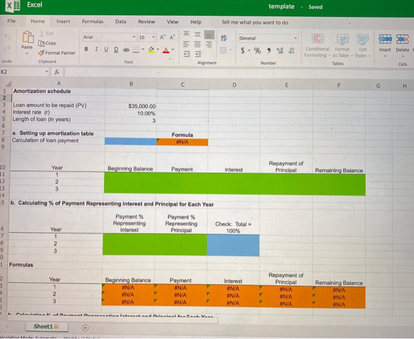Toggle strikethrough formatting
The height and width of the screenshot is (339, 414).
(126, 50)
